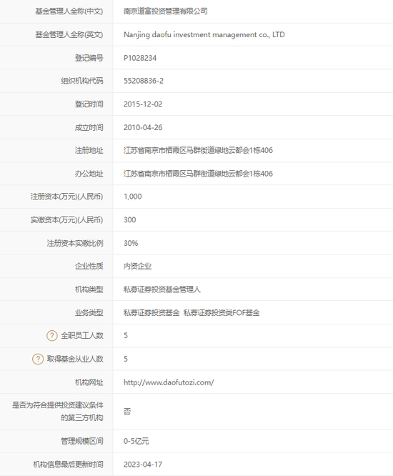The width and height of the screenshot is (393, 476).
Task: Click the 注册地址 address value
Action: tap(198, 150)
